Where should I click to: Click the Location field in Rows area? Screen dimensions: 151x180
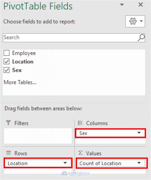click(38, 163)
